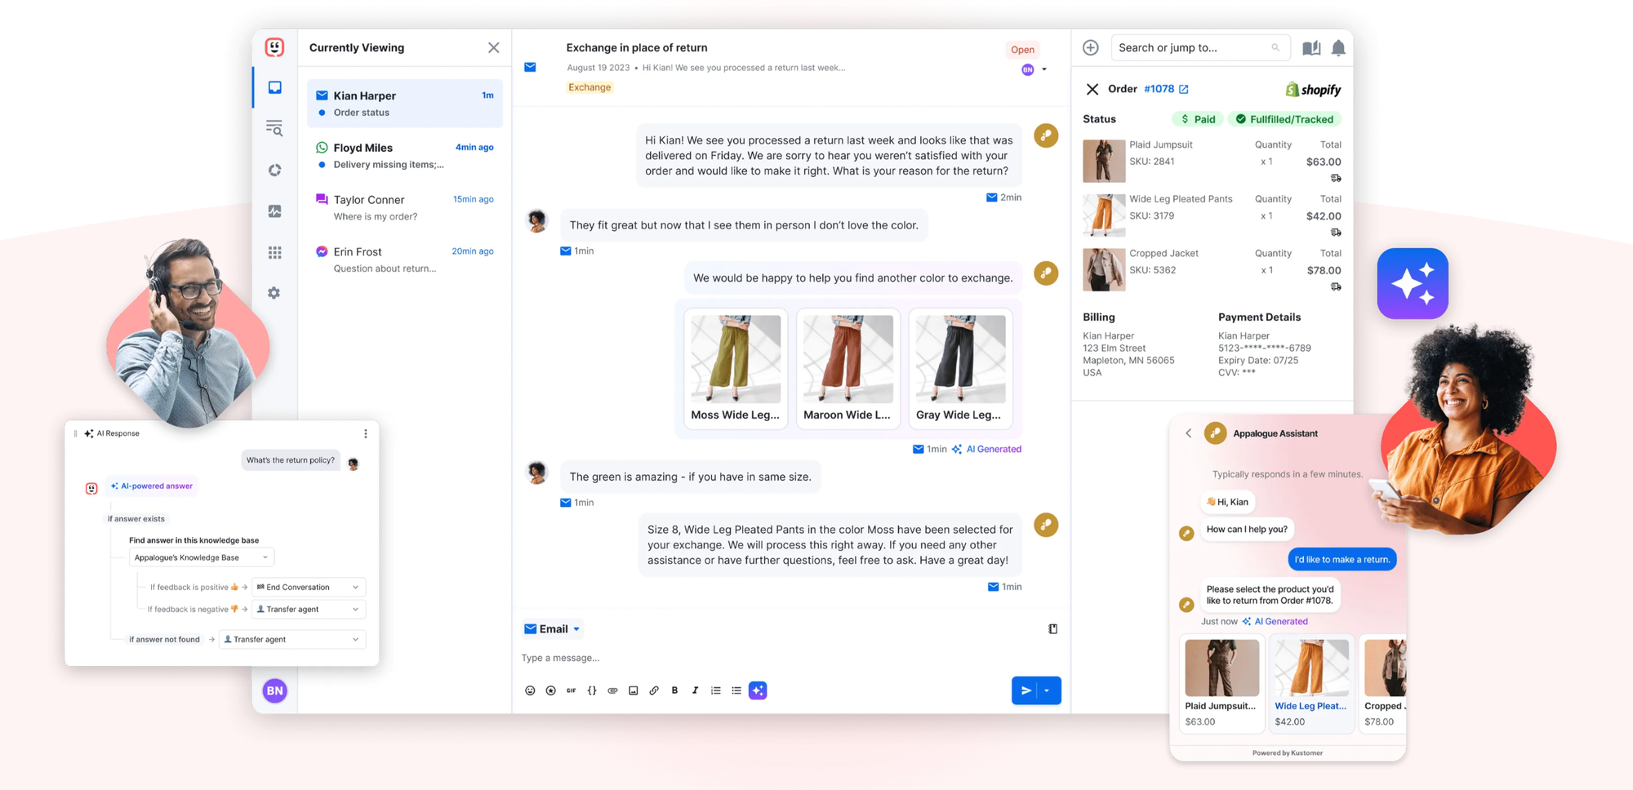Toggle italic formatting in composer

695,690
